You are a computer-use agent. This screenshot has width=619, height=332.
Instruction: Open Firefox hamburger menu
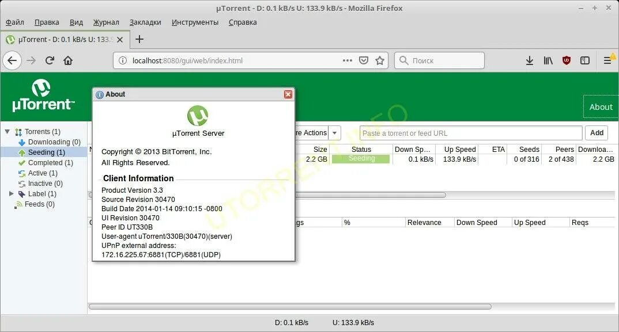tap(607, 60)
